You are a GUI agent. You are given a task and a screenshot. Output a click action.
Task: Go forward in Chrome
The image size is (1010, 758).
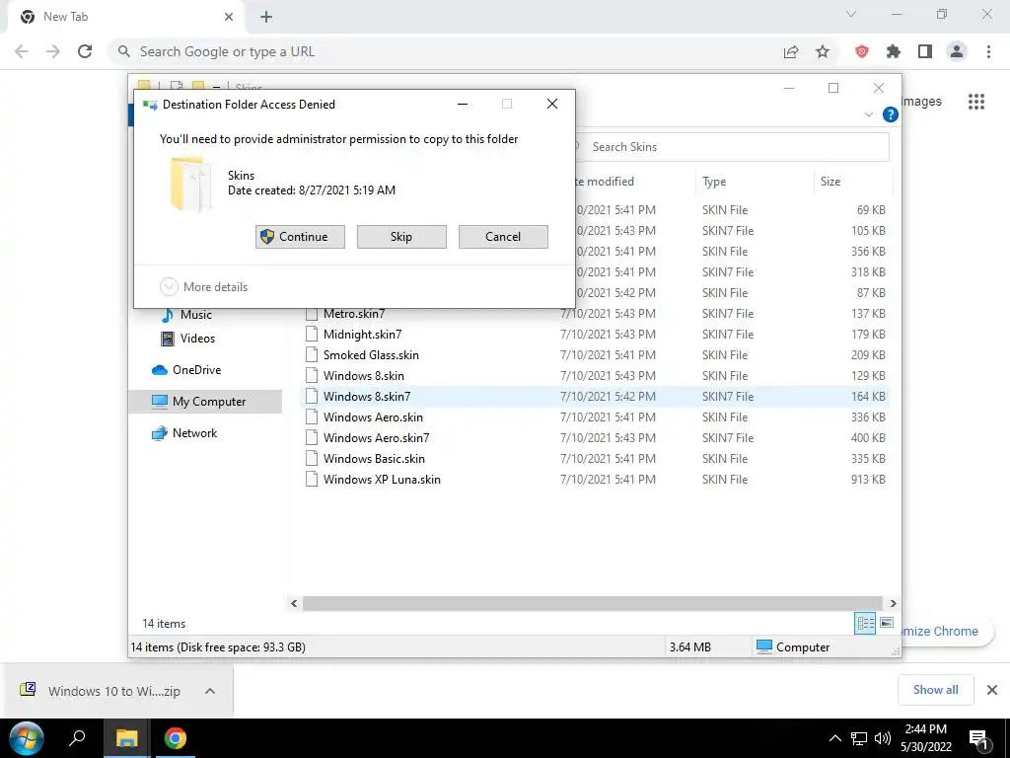[53, 51]
